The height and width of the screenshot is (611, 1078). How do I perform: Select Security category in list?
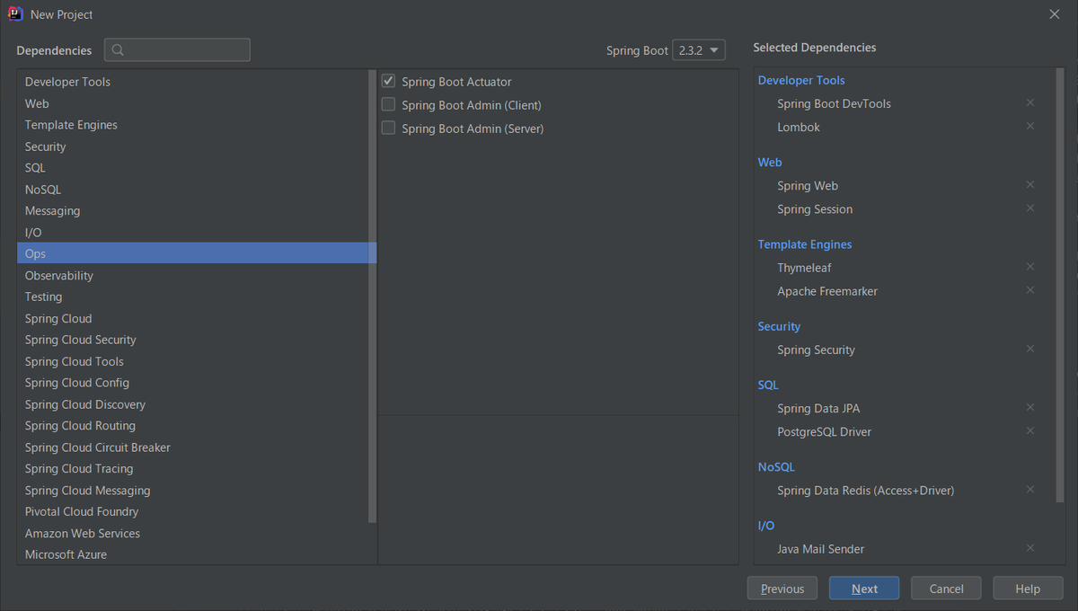(x=192, y=146)
